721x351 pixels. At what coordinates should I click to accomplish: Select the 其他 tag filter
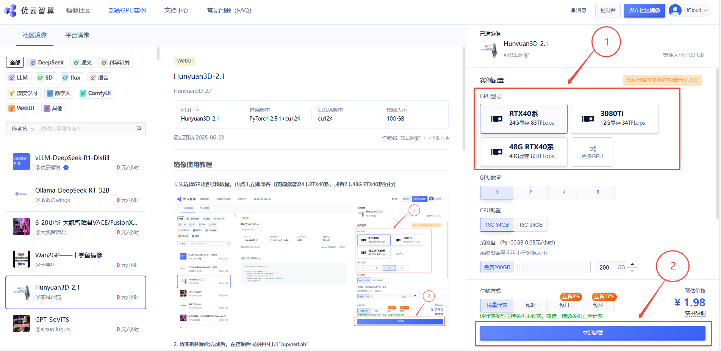tap(53, 108)
